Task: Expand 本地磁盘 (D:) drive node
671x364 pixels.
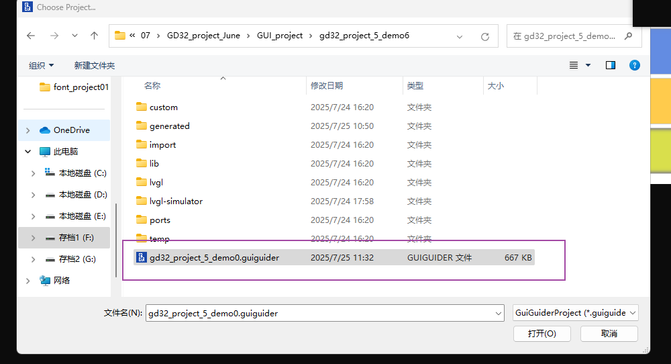Action: 33,195
